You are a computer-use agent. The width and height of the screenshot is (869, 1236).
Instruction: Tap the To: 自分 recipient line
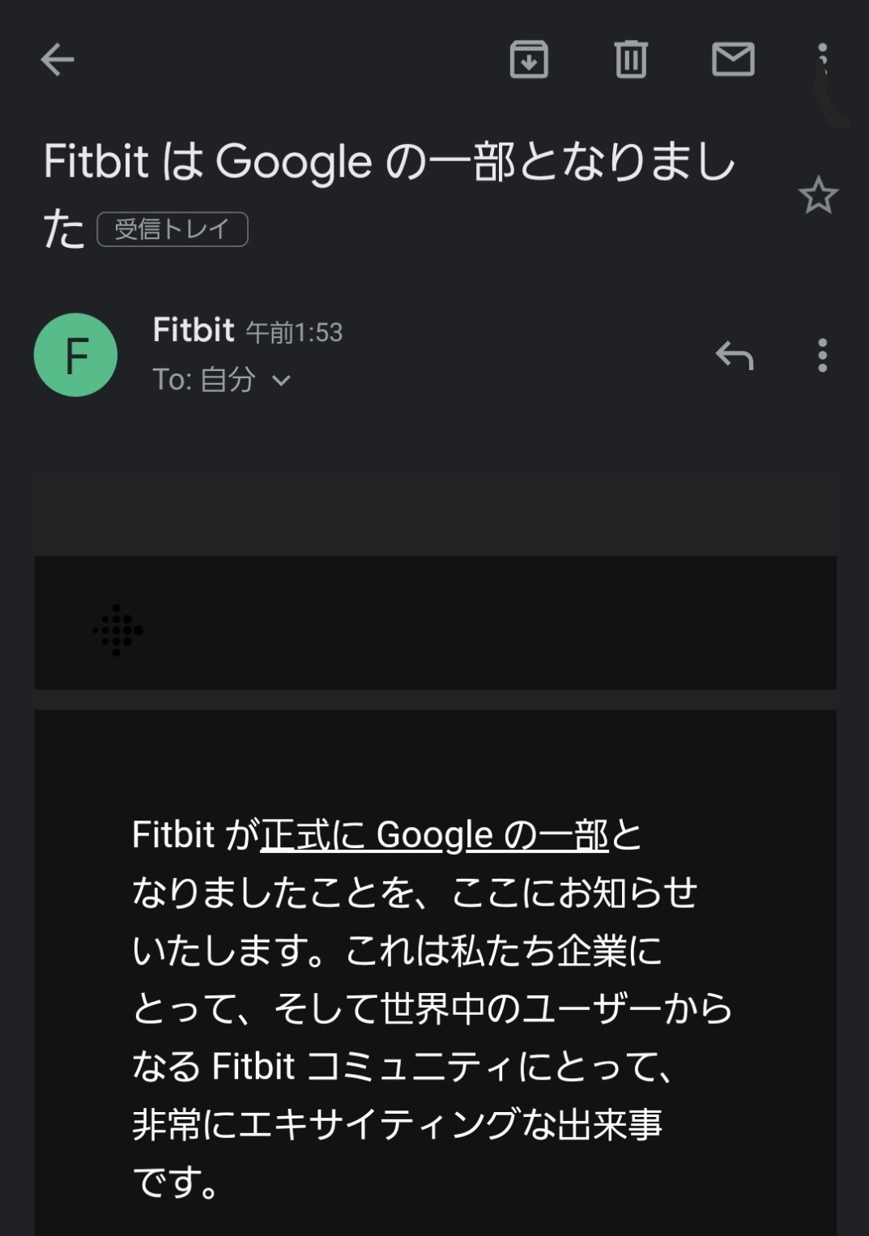pyautogui.click(x=204, y=379)
